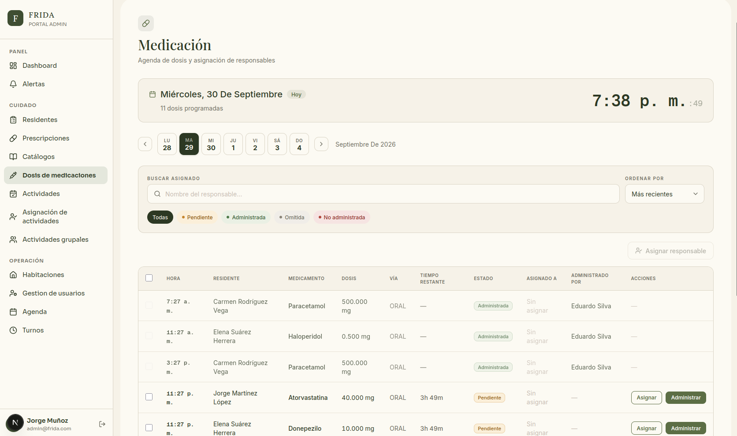The height and width of the screenshot is (436, 737).
Task: Filter doses by Administrada status
Action: (x=246, y=217)
